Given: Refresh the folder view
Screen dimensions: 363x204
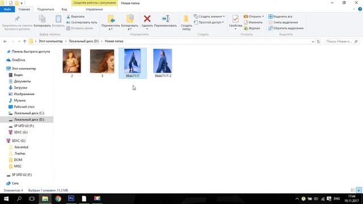Looking at the screenshot, I should coord(318,41).
